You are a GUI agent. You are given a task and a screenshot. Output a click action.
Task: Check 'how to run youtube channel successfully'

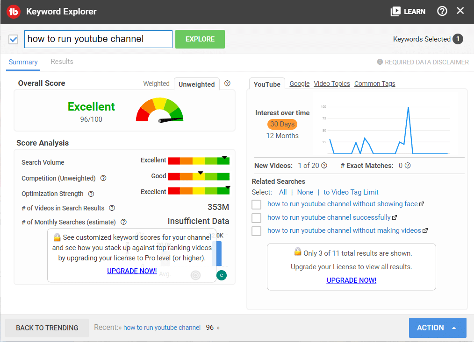tap(256, 218)
